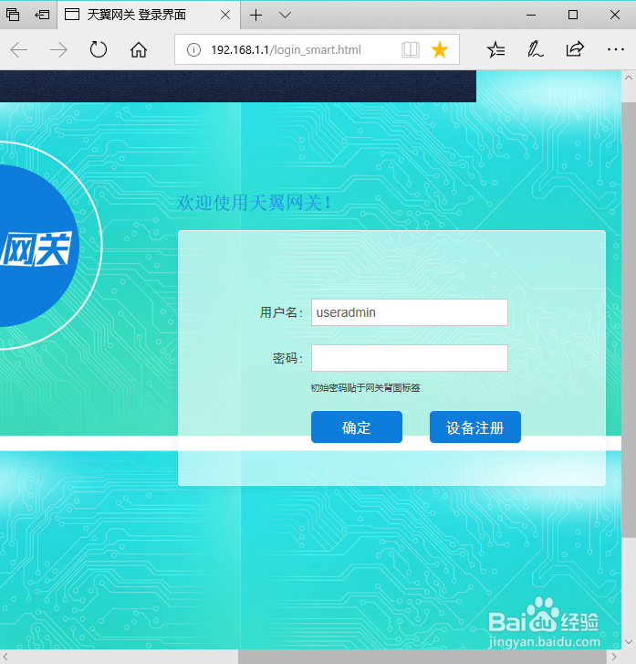636x664 pixels.
Task: Click the browser back arrow
Action: click(x=18, y=50)
